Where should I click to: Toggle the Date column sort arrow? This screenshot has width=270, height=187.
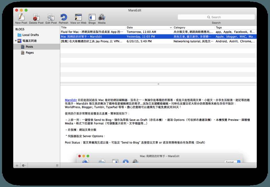(x=171, y=28)
